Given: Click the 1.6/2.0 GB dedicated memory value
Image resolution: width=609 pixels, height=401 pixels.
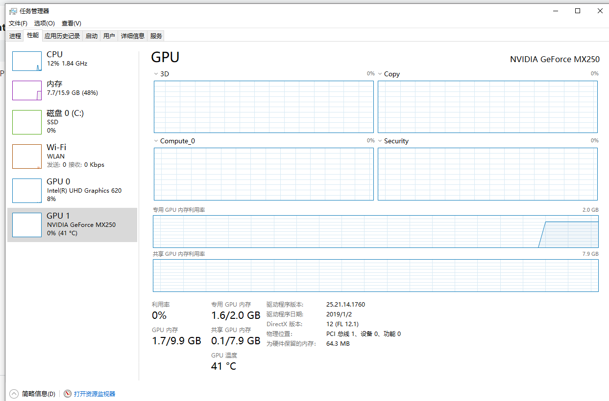Looking at the screenshot, I should pyautogui.click(x=236, y=315).
